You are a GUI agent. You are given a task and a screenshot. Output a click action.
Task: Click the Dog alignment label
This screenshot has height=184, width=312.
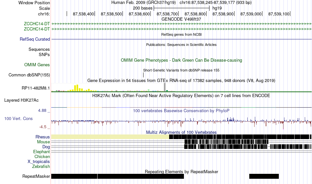46,147
